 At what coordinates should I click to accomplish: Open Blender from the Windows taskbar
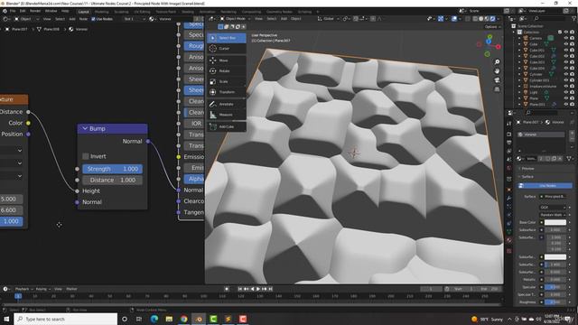pos(199,319)
